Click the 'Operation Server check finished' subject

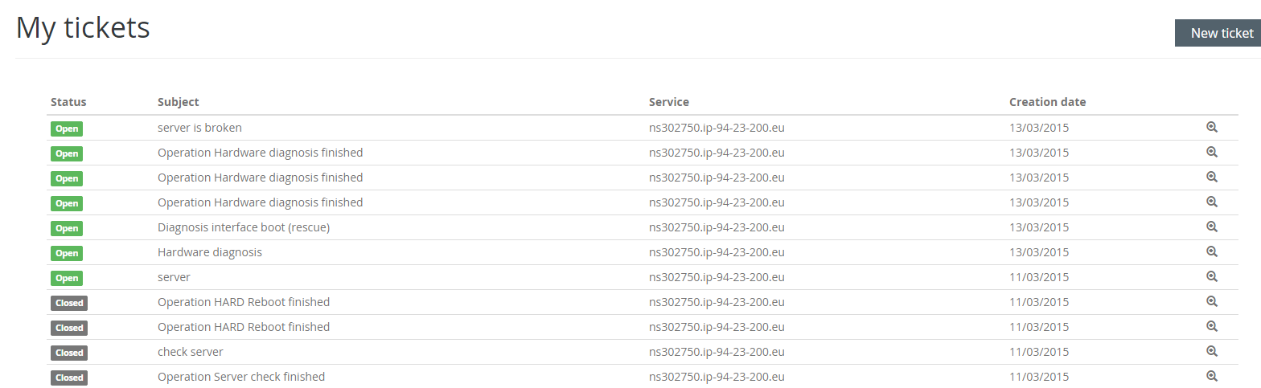[241, 377]
